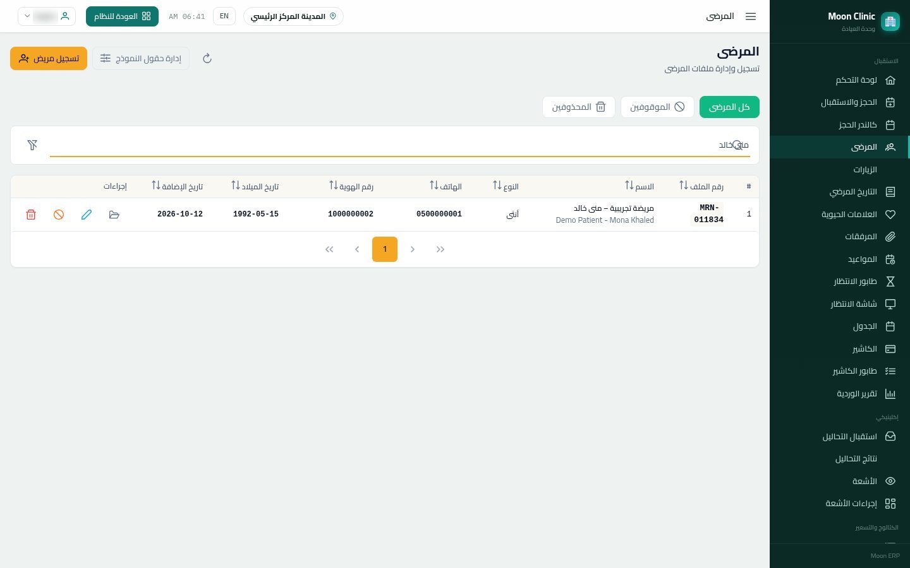Open branch selector المدينة المركز الرئيسي
910x568 pixels.
click(293, 16)
